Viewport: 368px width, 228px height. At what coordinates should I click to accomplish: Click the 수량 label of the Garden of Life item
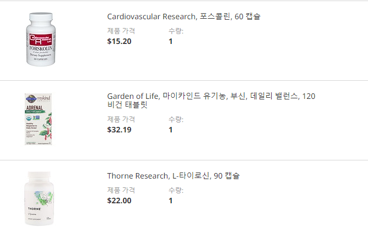click(x=176, y=119)
